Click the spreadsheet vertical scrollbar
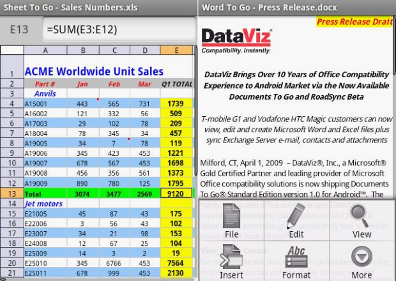Image resolution: width=396 pixels, height=281 pixels. tap(195, 110)
